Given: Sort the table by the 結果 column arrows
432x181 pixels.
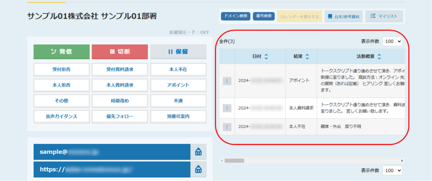Looking at the screenshot, I should (307, 56).
